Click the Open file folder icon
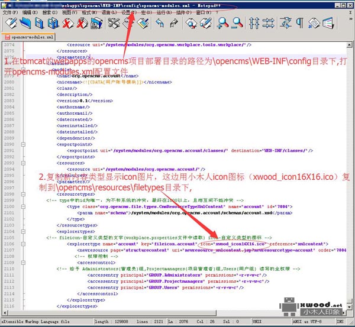 click(x=25, y=23)
